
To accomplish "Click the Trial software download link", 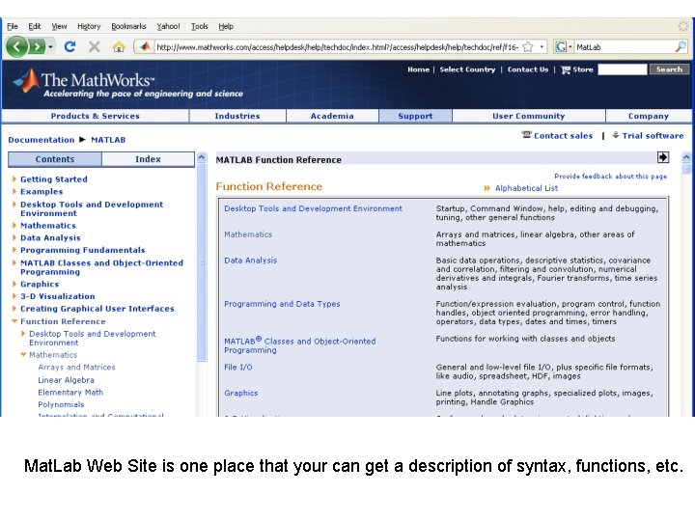I will pos(648,136).
